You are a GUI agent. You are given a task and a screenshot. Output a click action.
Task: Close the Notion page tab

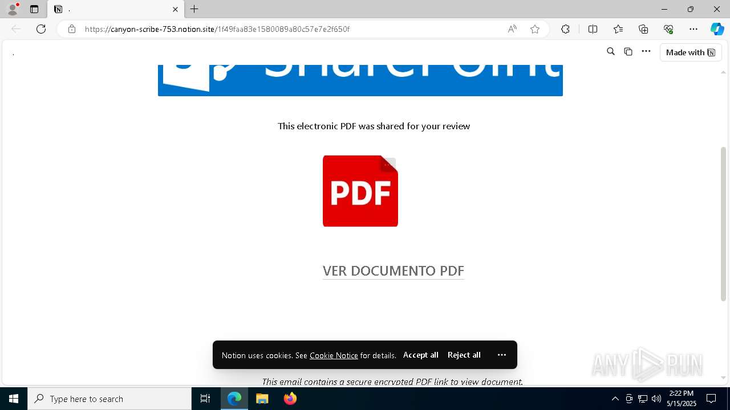tap(175, 9)
